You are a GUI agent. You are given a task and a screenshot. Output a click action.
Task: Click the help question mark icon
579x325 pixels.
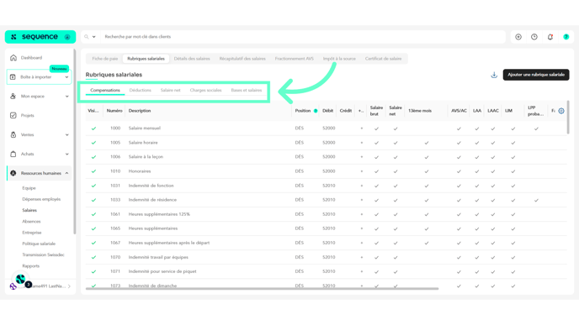[566, 37]
